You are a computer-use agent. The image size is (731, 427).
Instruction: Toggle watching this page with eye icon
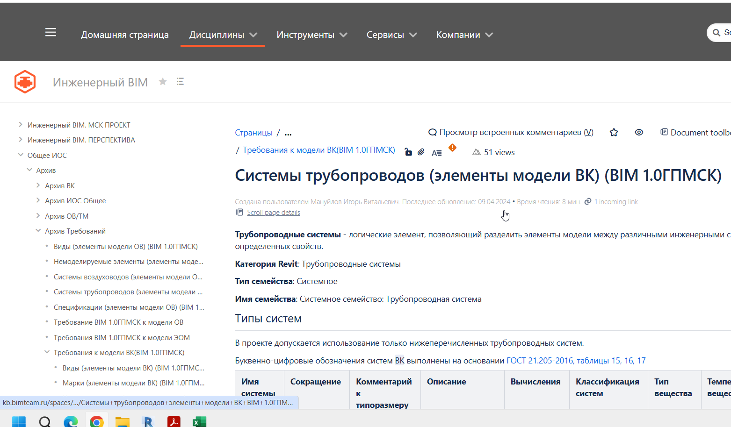(639, 132)
